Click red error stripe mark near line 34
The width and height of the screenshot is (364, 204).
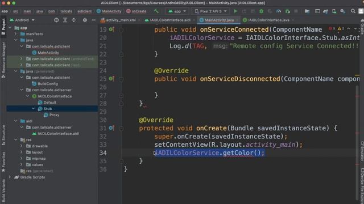tap(357, 164)
